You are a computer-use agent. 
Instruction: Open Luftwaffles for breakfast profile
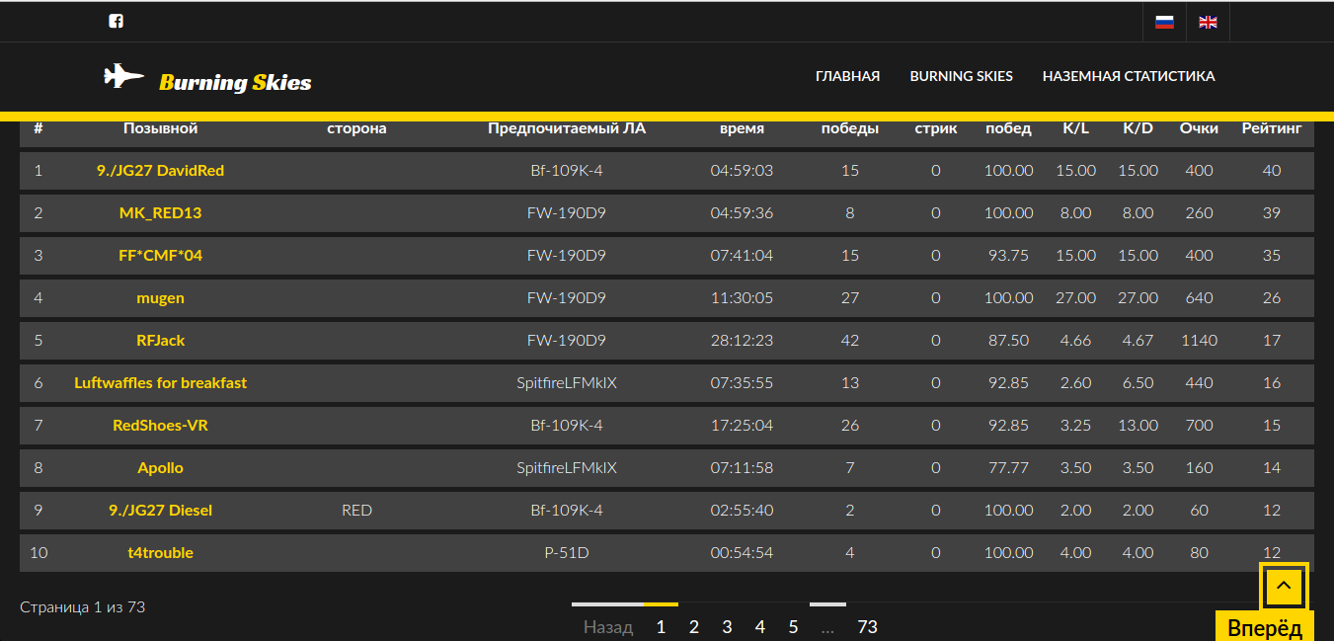160,382
